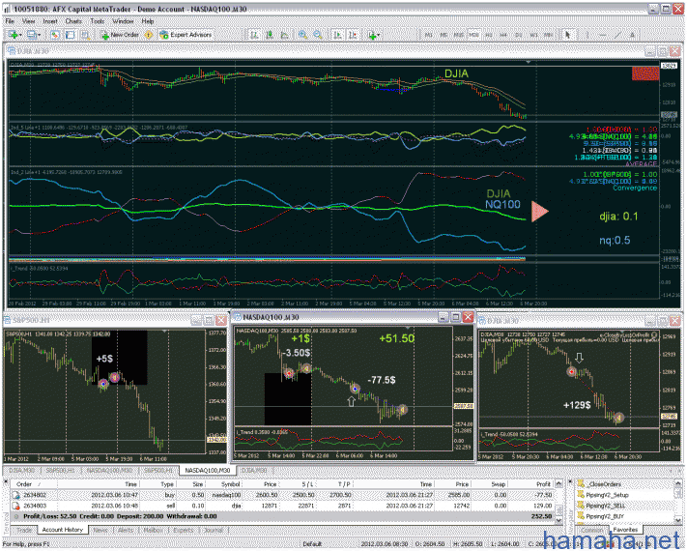The height and width of the screenshot is (551, 687).
Task: Switch Navigator to Favorites tab
Action: pos(625,530)
